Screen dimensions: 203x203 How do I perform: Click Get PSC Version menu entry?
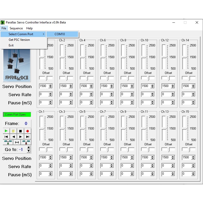coord(19,40)
